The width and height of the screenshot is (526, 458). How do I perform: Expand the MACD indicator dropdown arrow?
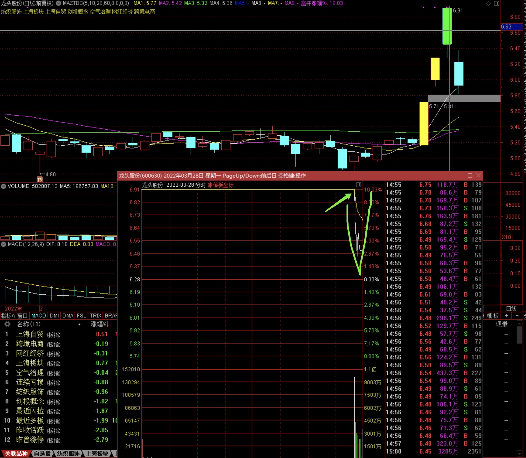tap(3, 244)
